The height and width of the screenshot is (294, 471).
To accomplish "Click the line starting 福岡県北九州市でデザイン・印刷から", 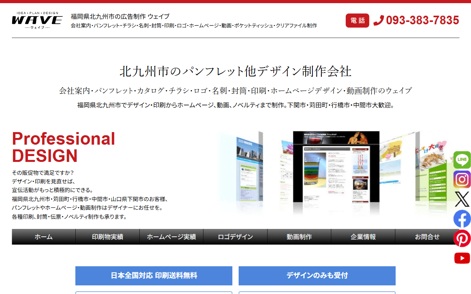I will coord(235,105).
